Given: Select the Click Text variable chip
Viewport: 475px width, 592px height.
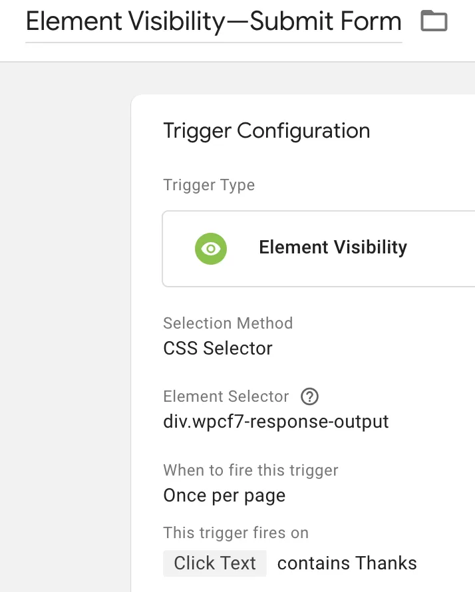Looking at the screenshot, I should [x=215, y=563].
